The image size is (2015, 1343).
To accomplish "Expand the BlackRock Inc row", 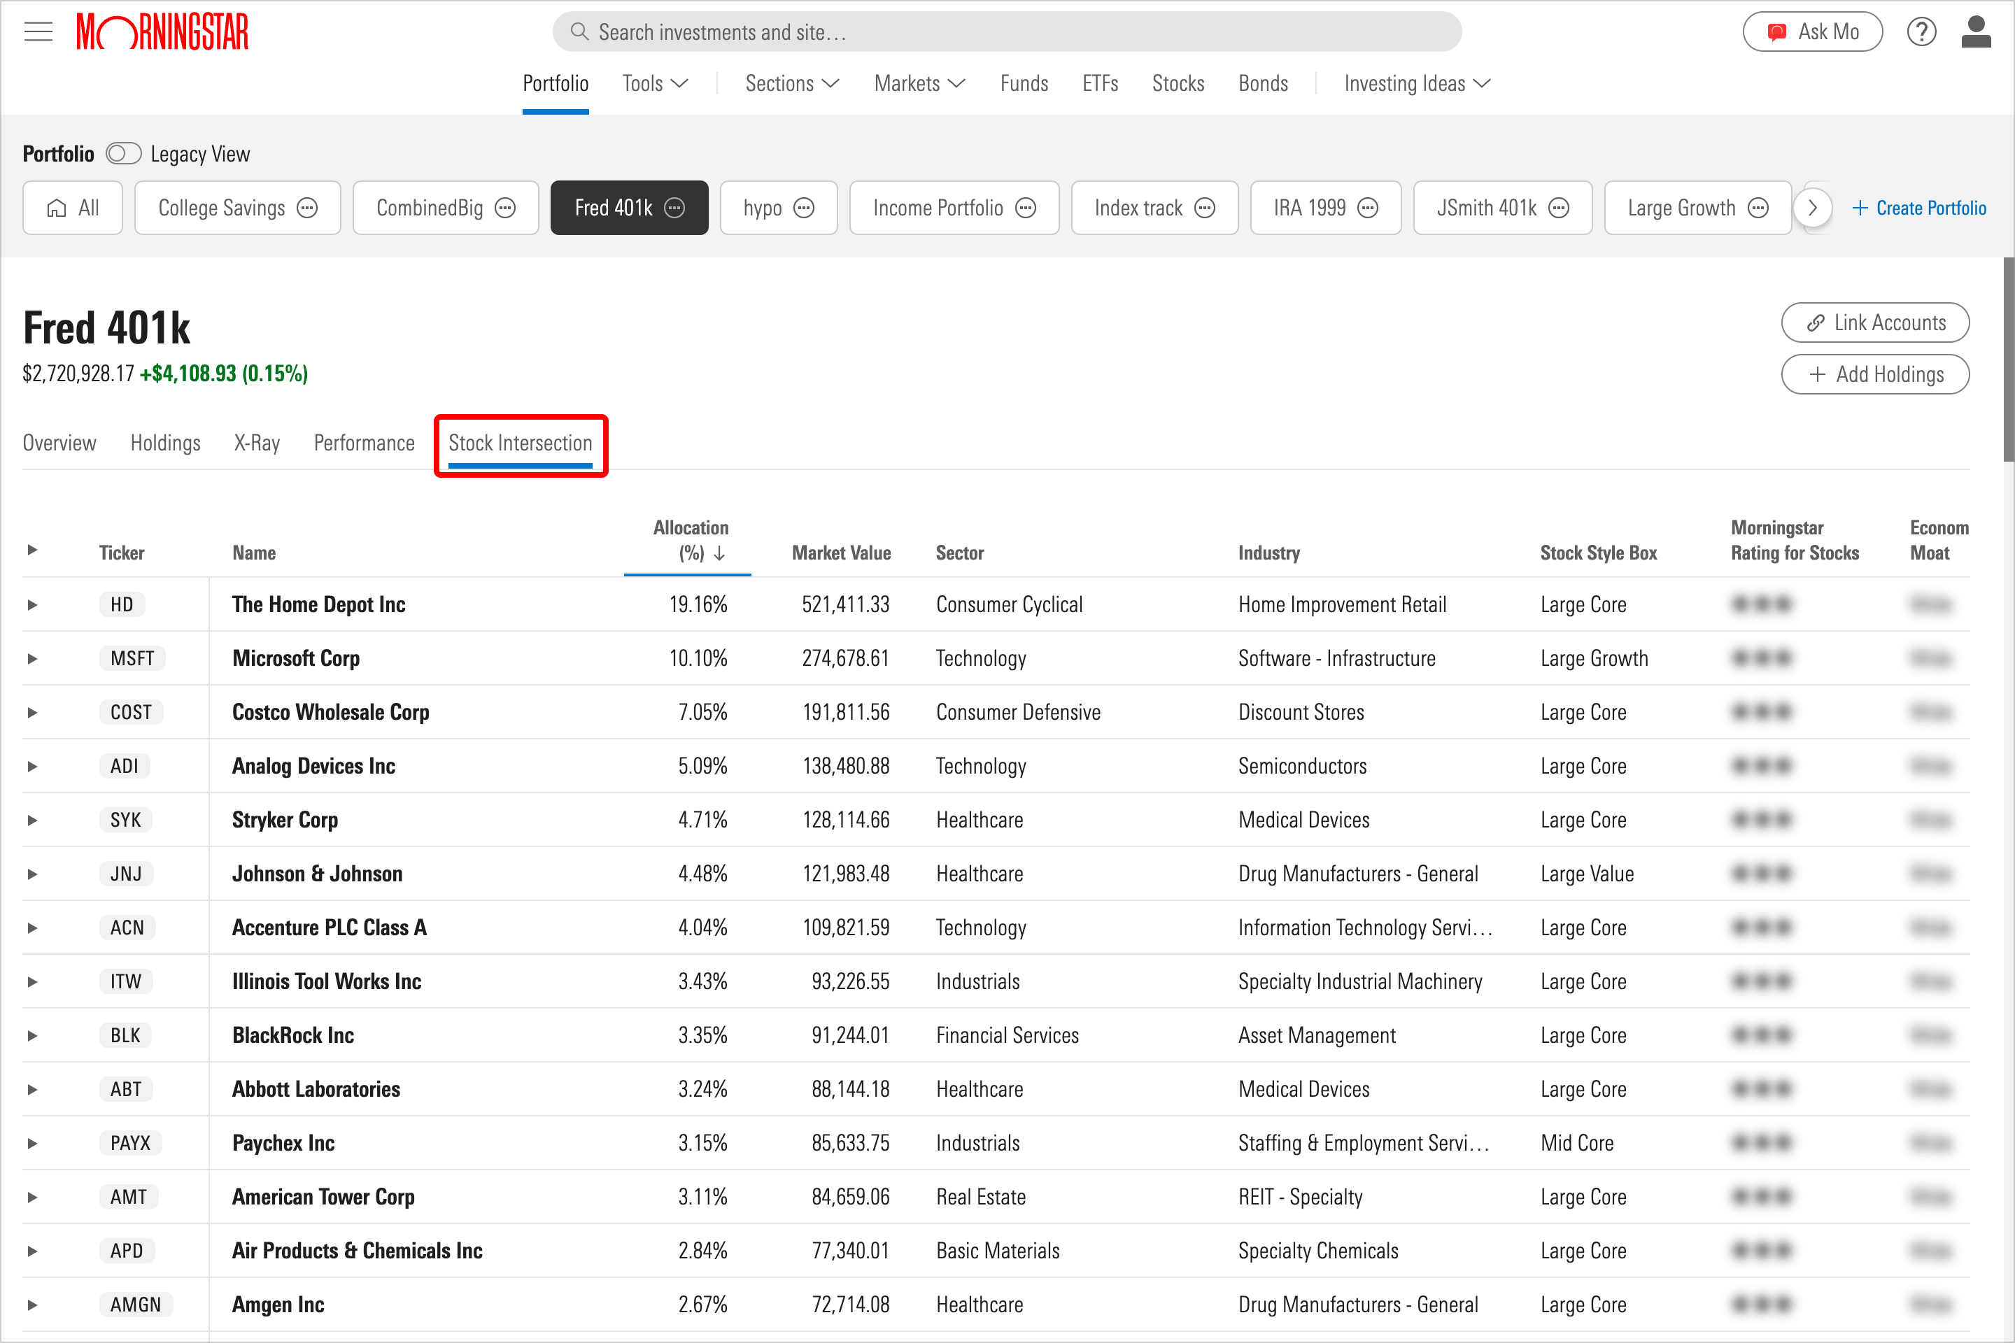I will pos(33,1035).
